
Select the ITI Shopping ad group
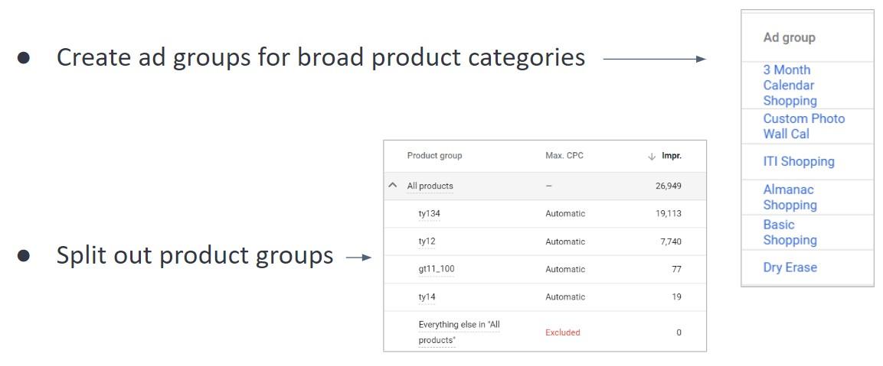798,161
